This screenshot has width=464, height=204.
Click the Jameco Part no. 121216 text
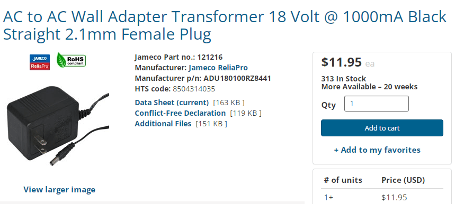179,57
